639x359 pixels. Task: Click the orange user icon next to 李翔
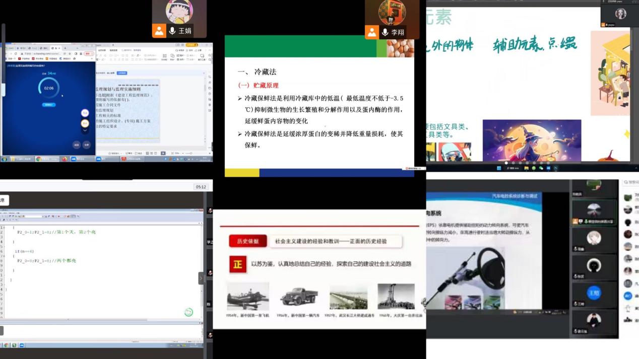click(372, 33)
